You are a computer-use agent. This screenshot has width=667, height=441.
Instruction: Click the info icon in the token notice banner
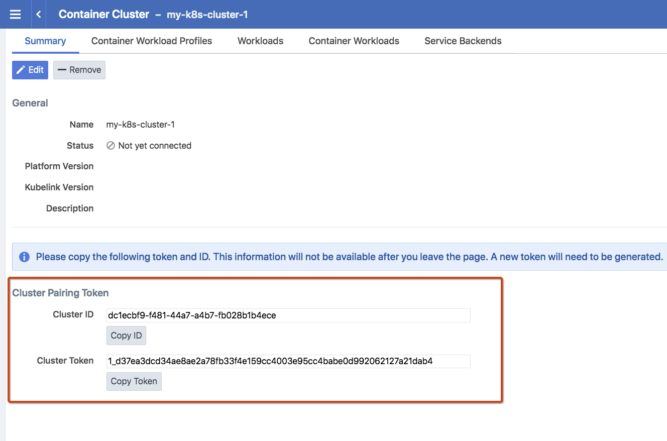pyautogui.click(x=24, y=257)
